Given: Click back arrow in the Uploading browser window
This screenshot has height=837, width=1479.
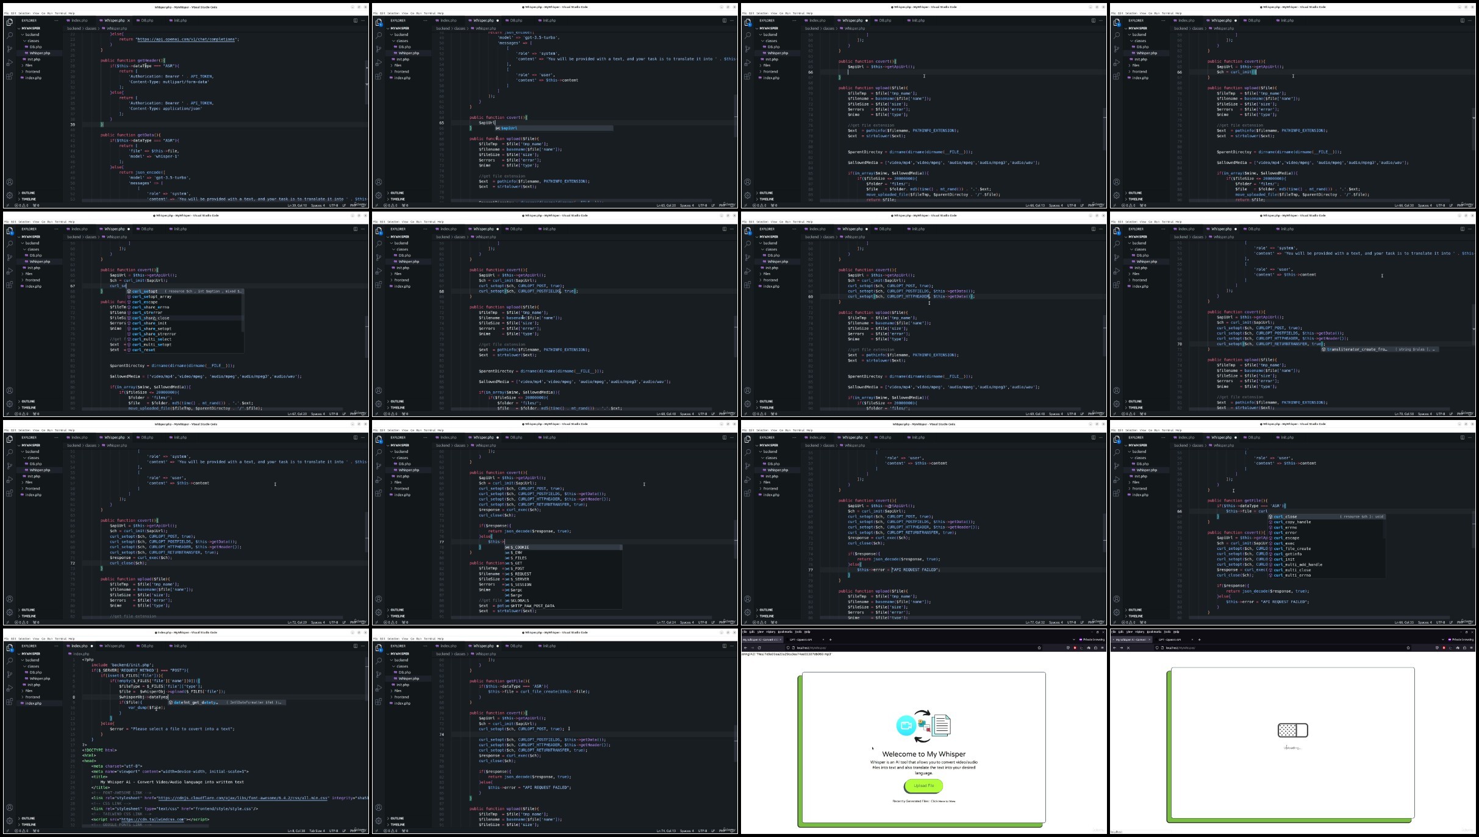Looking at the screenshot, I should (x=1114, y=647).
